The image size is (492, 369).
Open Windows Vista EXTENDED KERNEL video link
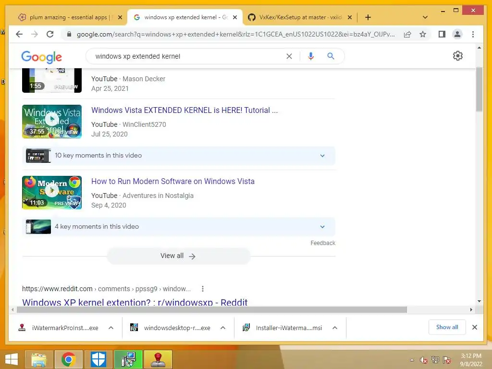[x=184, y=110]
